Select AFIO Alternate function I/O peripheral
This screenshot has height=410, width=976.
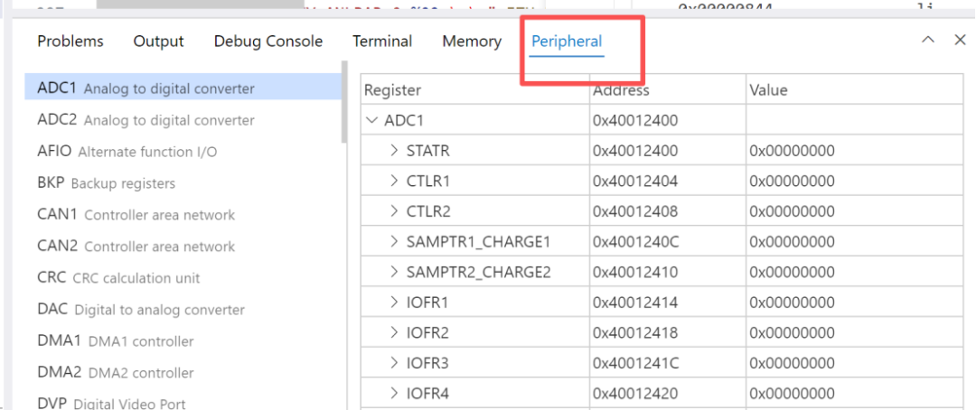127,152
